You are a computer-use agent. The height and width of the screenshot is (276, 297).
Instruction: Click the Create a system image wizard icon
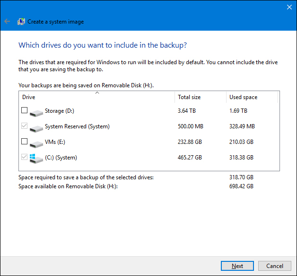click(21, 22)
